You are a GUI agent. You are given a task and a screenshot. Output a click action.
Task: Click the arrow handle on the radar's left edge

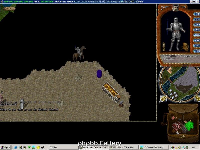(158, 81)
